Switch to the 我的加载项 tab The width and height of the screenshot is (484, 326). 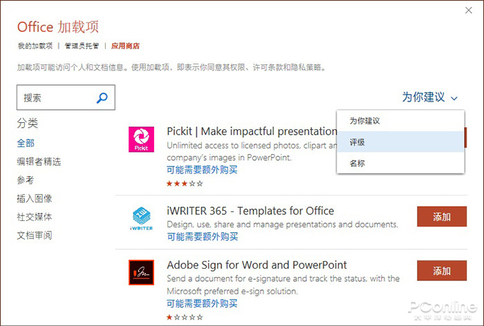(x=35, y=46)
